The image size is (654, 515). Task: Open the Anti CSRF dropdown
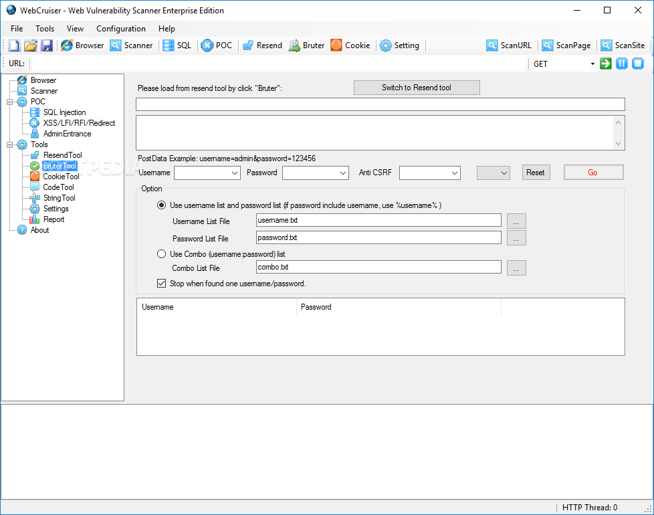pos(455,173)
